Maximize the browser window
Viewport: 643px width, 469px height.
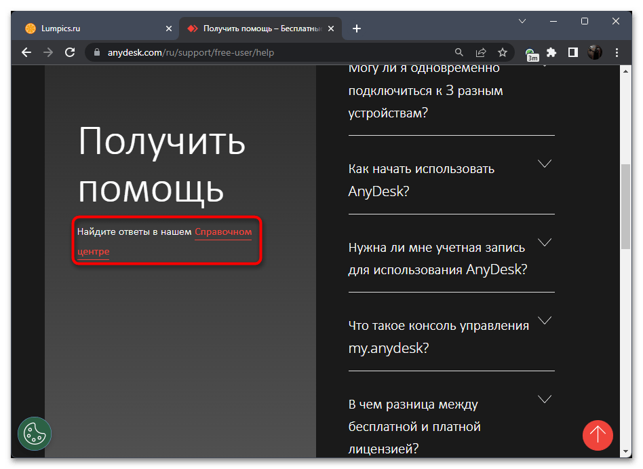point(585,21)
